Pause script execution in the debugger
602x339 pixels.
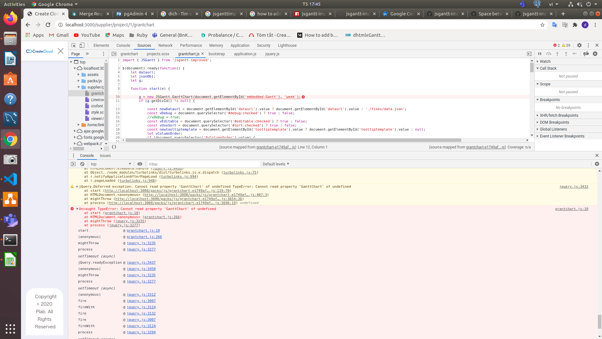[x=540, y=54]
